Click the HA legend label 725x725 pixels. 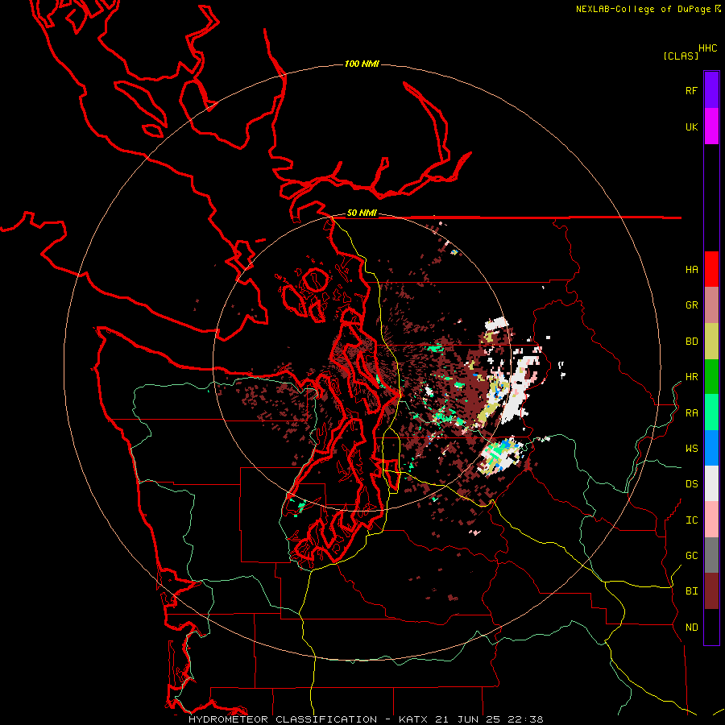[x=691, y=269]
